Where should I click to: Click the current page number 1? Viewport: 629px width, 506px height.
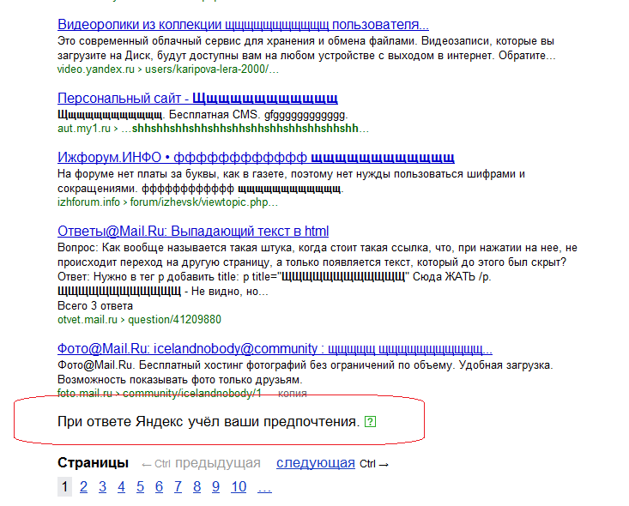click(x=64, y=487)
